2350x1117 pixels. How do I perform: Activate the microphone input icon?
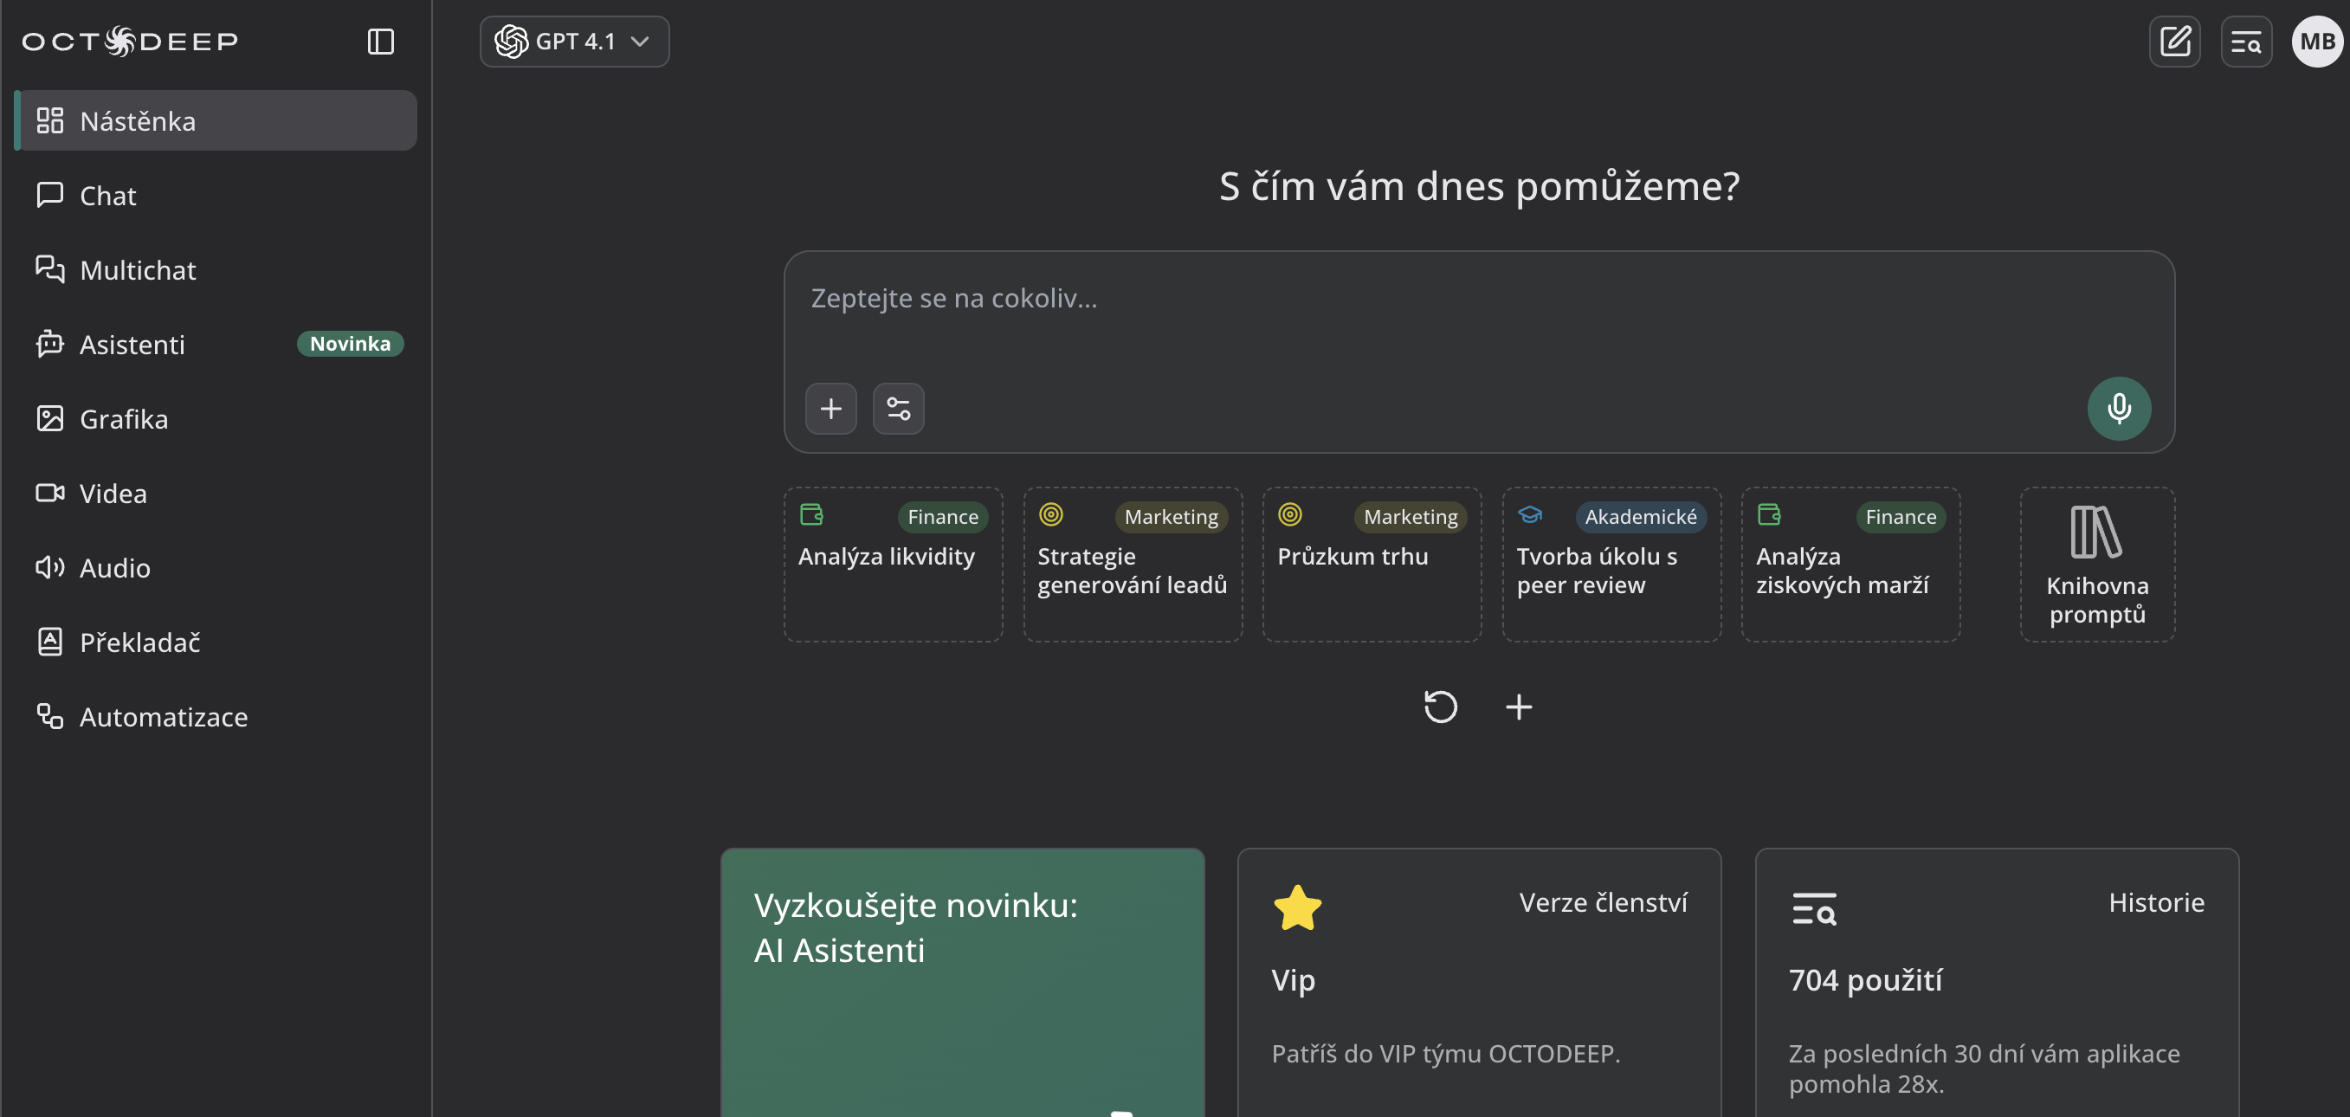click(x=2118, y=408)
